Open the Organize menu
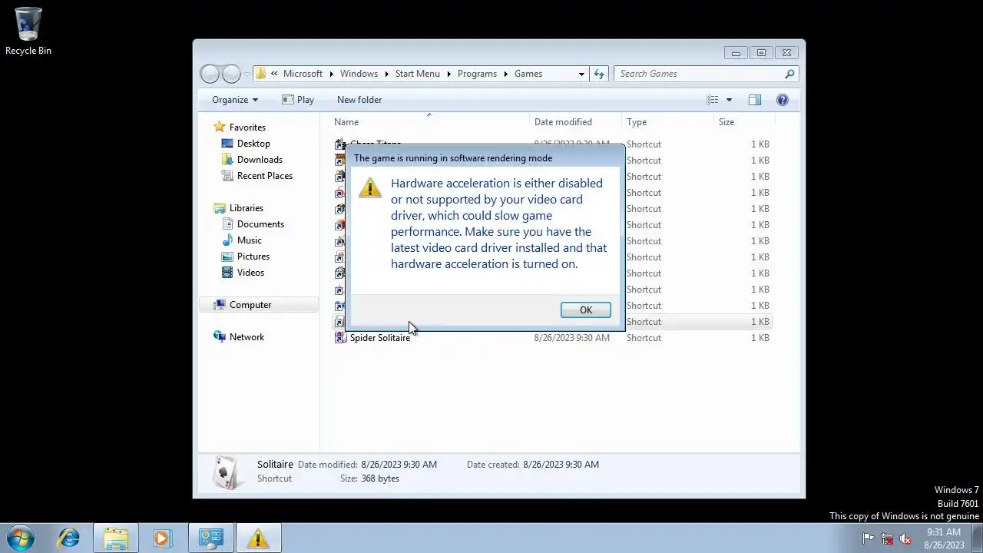 coord(235,100)
